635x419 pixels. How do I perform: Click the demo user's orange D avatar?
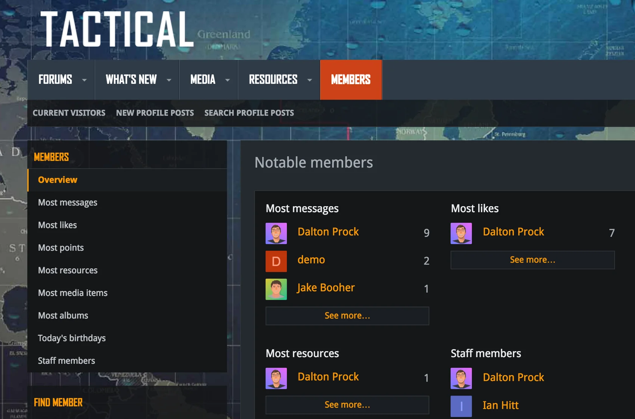pos(276,261)
